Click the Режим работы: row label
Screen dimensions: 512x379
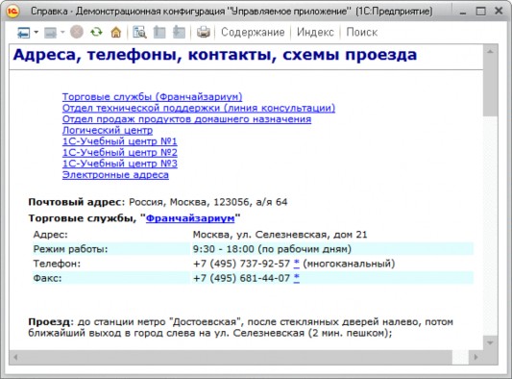tap(70, 249)
